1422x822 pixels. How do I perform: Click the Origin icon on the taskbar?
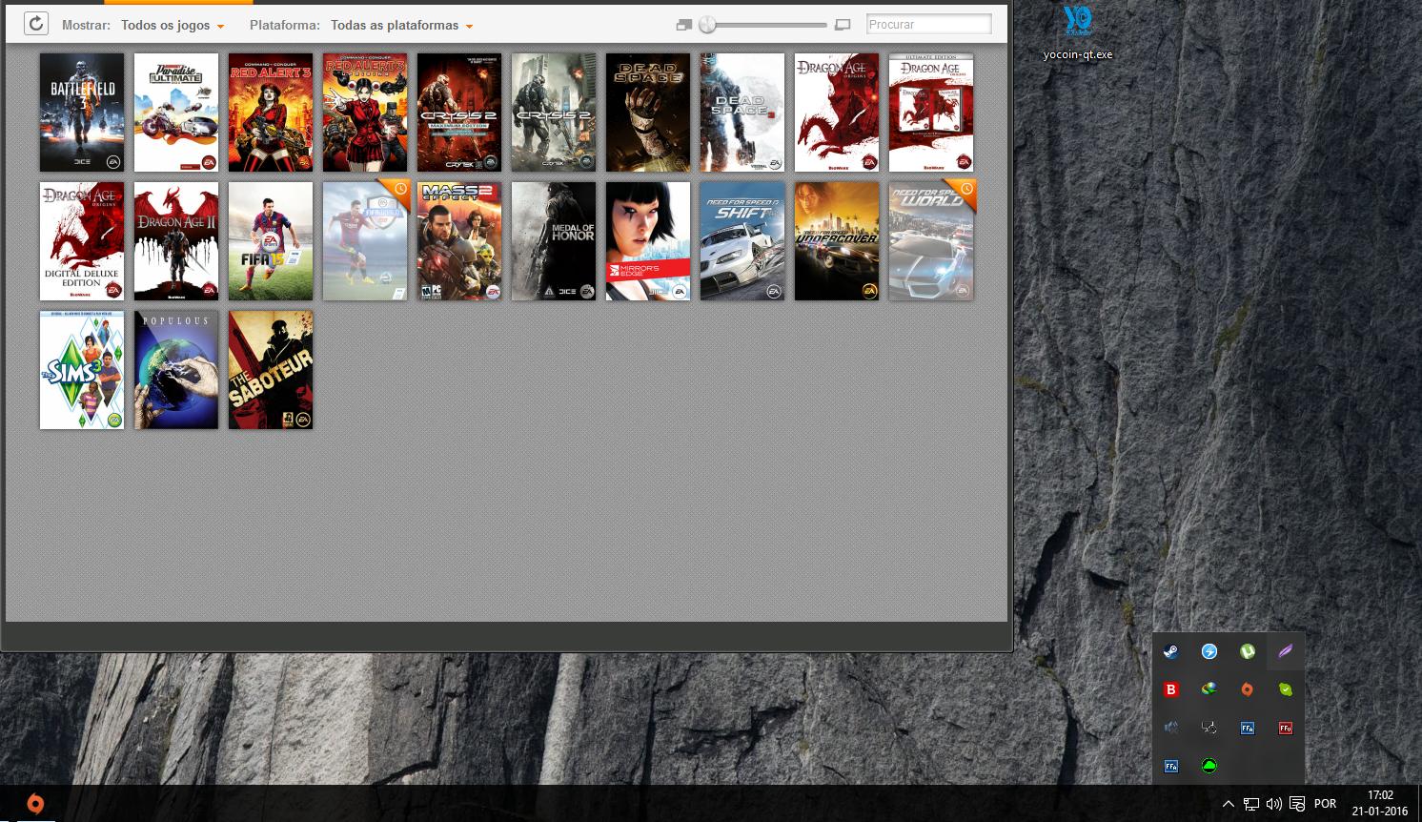click(x=35, y=804)
